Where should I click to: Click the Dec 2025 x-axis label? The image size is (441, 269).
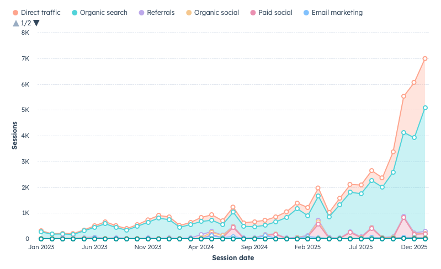click(x=414, y=248)
